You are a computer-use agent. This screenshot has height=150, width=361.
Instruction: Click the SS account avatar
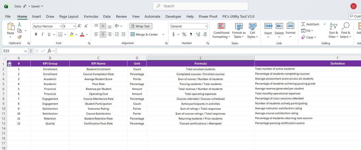point(353,6)
